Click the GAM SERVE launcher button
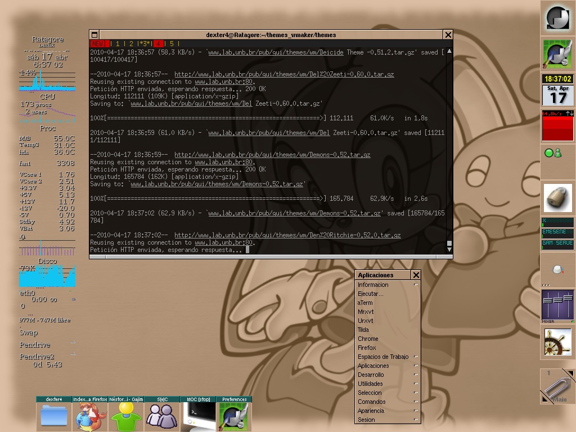Viewport: 576px width, 432px height. pos(557,244)
